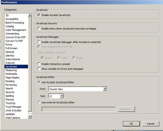
Task: Select the Measuring category
Action: (x=16, y=70)
